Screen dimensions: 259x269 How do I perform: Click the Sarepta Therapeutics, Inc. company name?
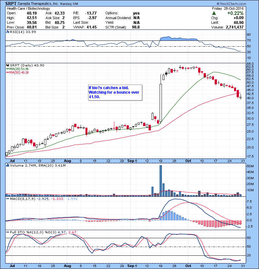38,4
